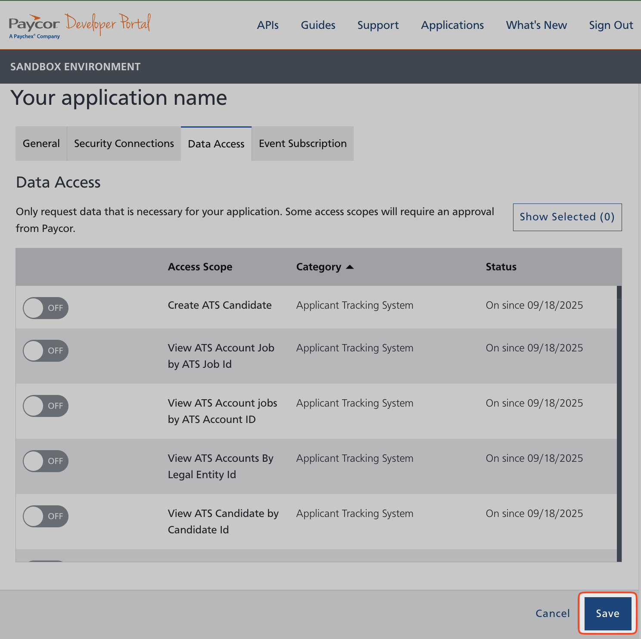Switch to the Security Connections tab
The height and width of the screenshot is (639, 641).
124,144
